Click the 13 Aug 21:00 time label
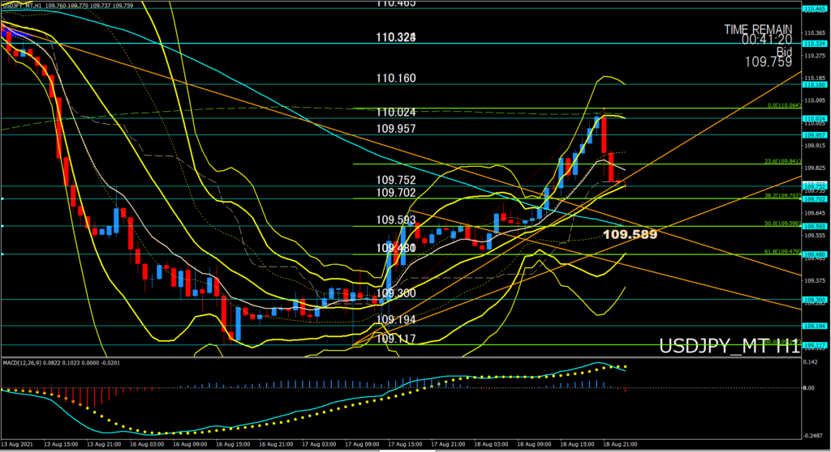 [x=104, y=445]
